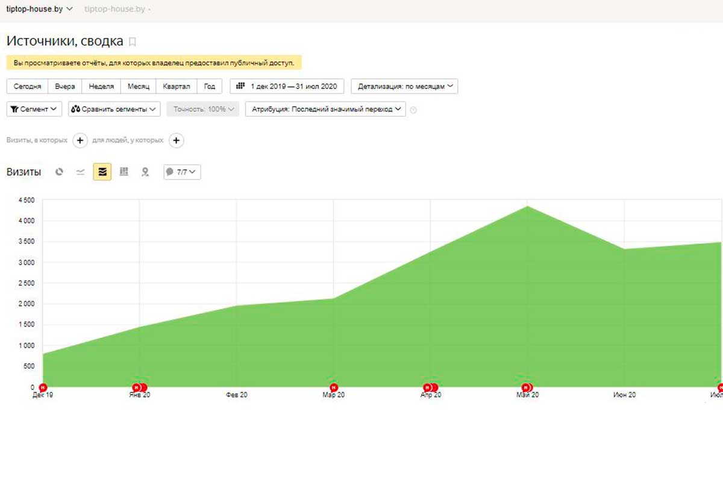Choose the Квартал period
Image resolution: width=723 pixels, height=482 pixels.
177,86
